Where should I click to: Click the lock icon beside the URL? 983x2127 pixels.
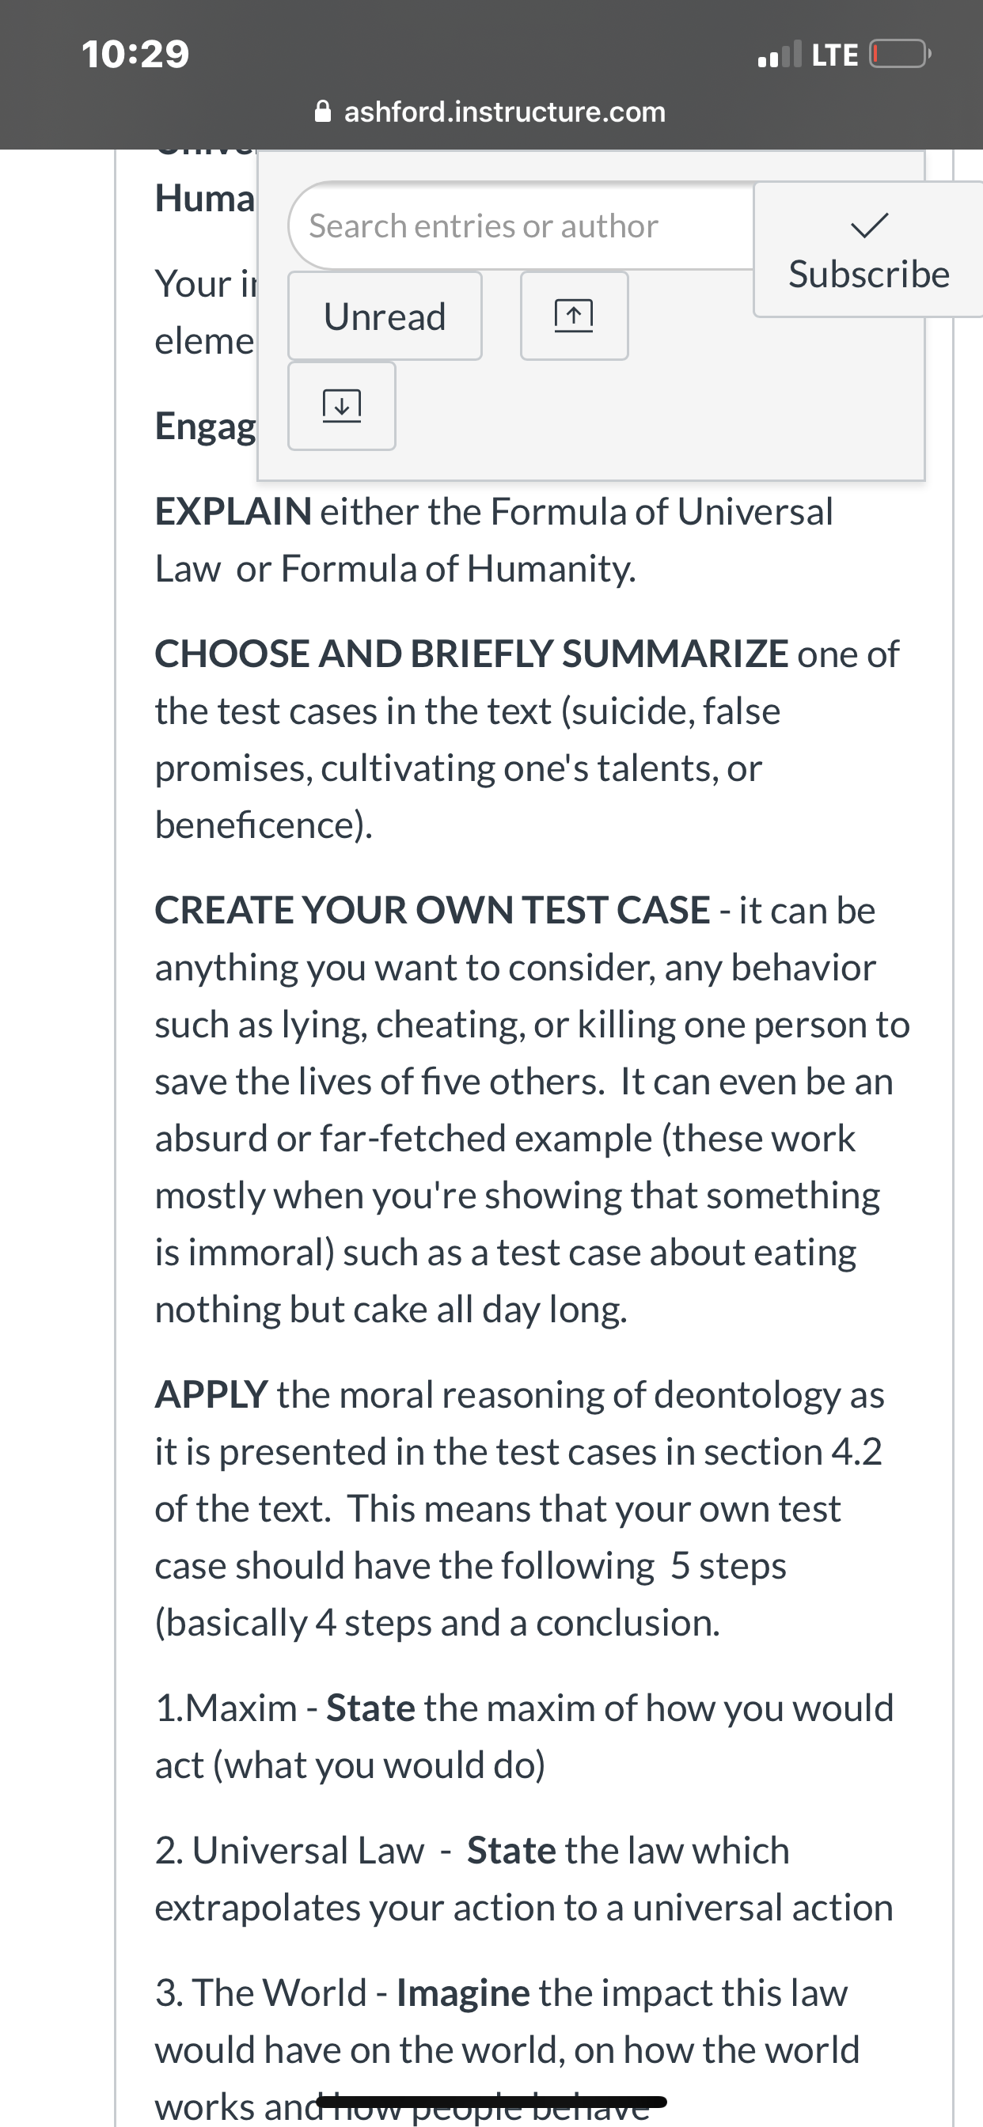click(323, 112)
